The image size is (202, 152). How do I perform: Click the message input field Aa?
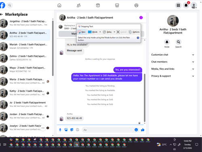[108, 130]
